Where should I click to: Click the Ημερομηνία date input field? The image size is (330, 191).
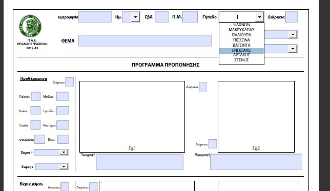point(95,17)
